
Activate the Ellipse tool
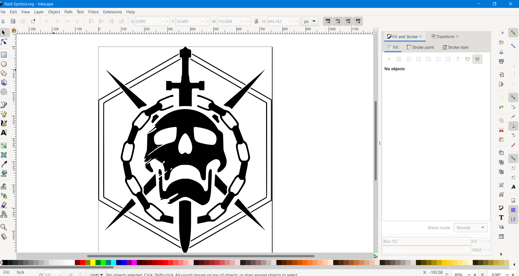point(4,64)
